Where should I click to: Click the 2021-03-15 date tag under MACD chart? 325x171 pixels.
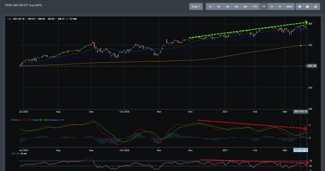[301, 150]
